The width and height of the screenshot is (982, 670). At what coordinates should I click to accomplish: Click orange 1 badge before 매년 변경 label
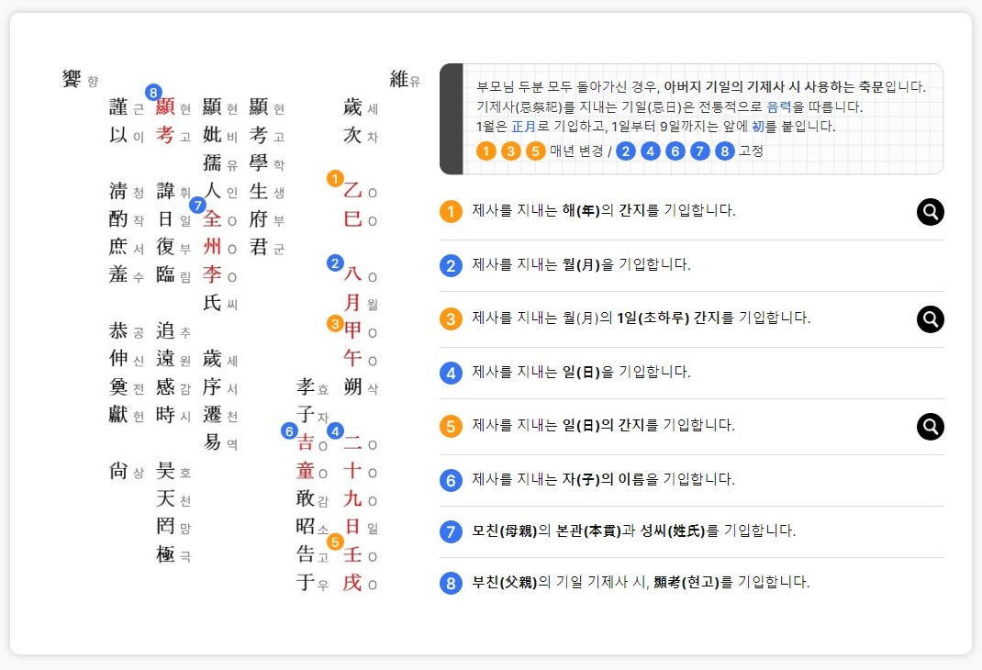[486, 151]
